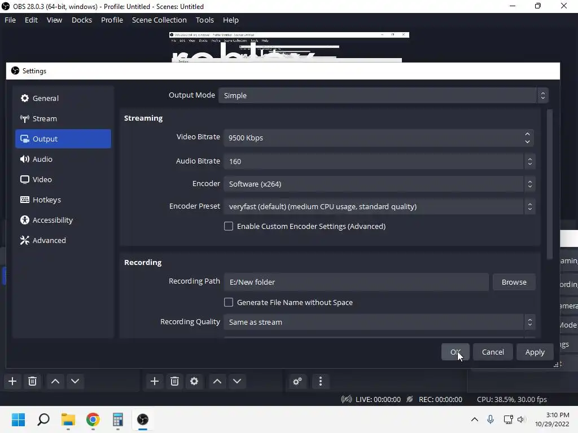Viewport: 578px width, 433px height.
Task: Open the General settings section
Action: (63, 98)
